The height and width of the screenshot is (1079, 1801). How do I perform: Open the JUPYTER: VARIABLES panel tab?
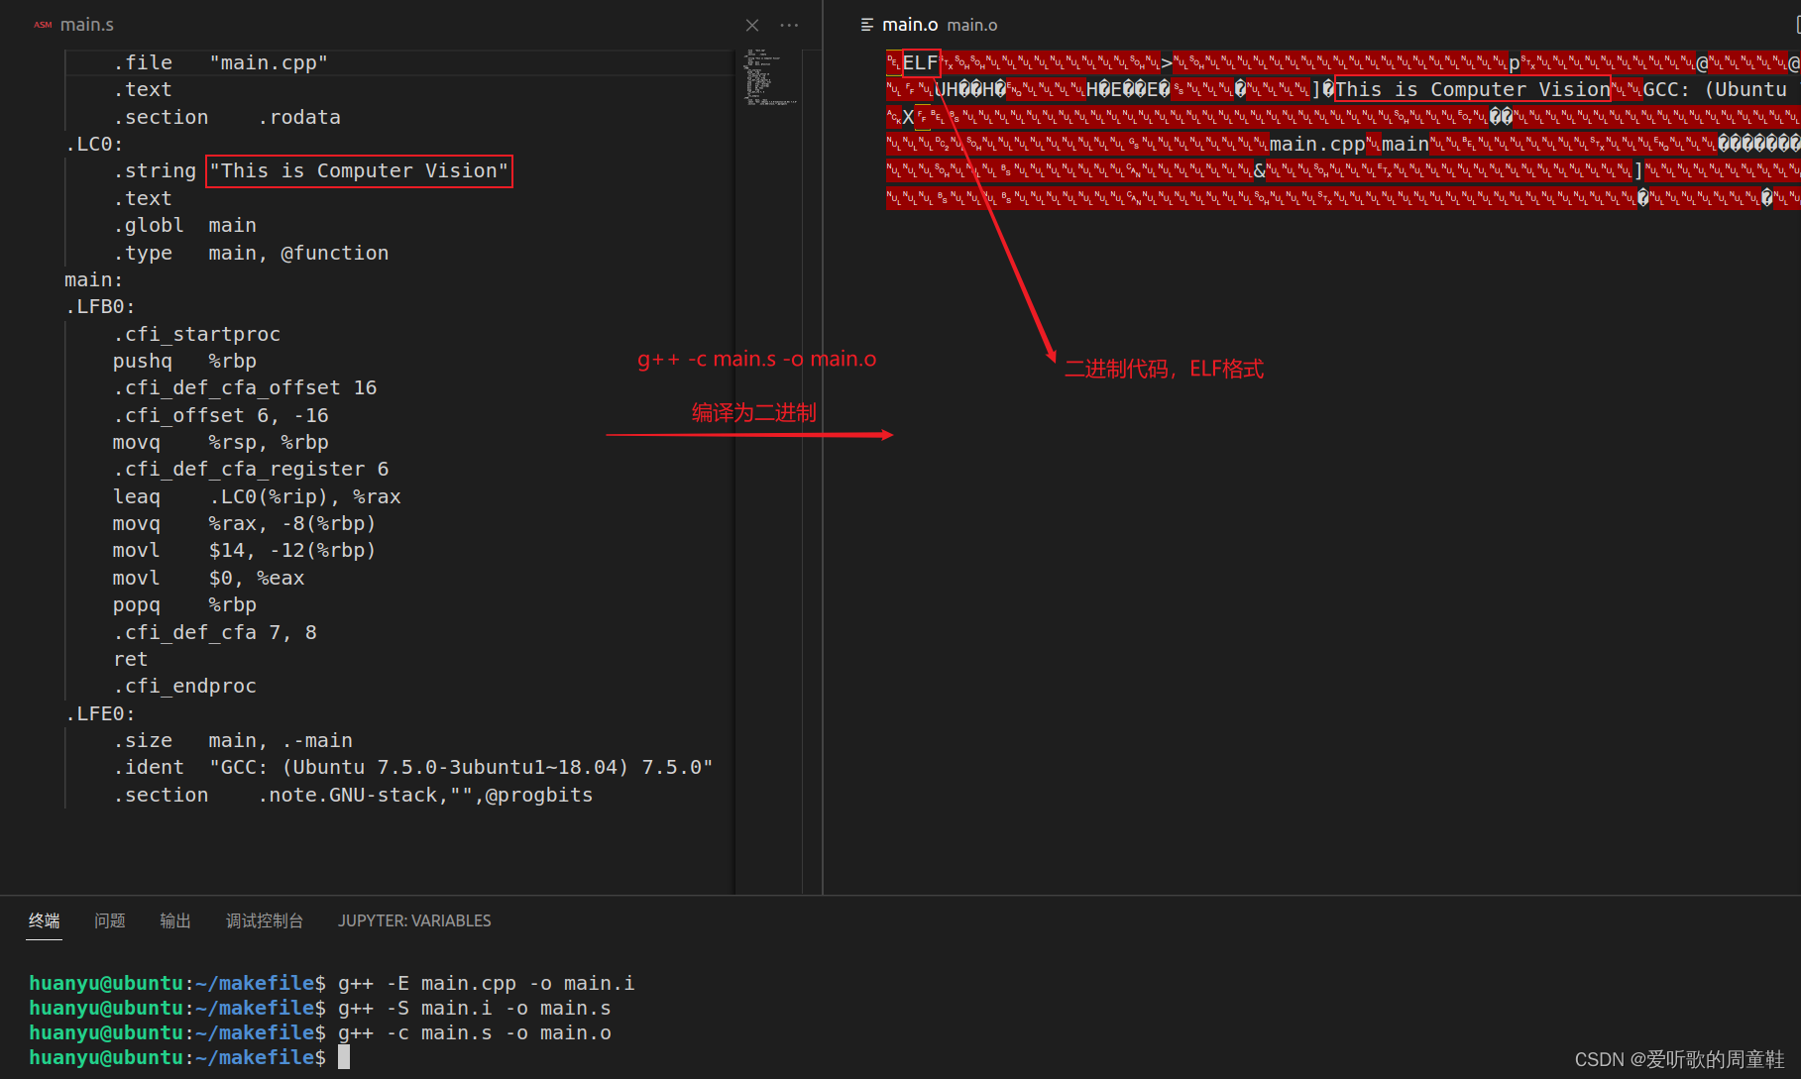click(x=414, y=920)
